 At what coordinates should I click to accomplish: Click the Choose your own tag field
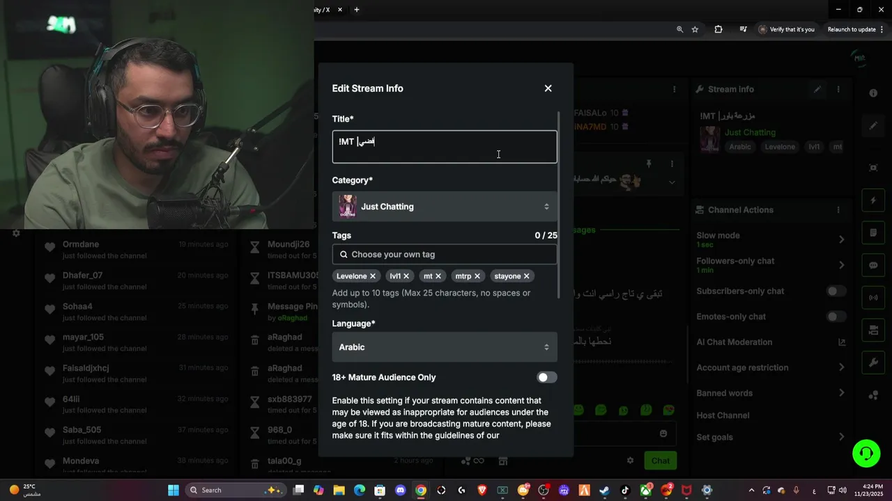coord(445,254)
